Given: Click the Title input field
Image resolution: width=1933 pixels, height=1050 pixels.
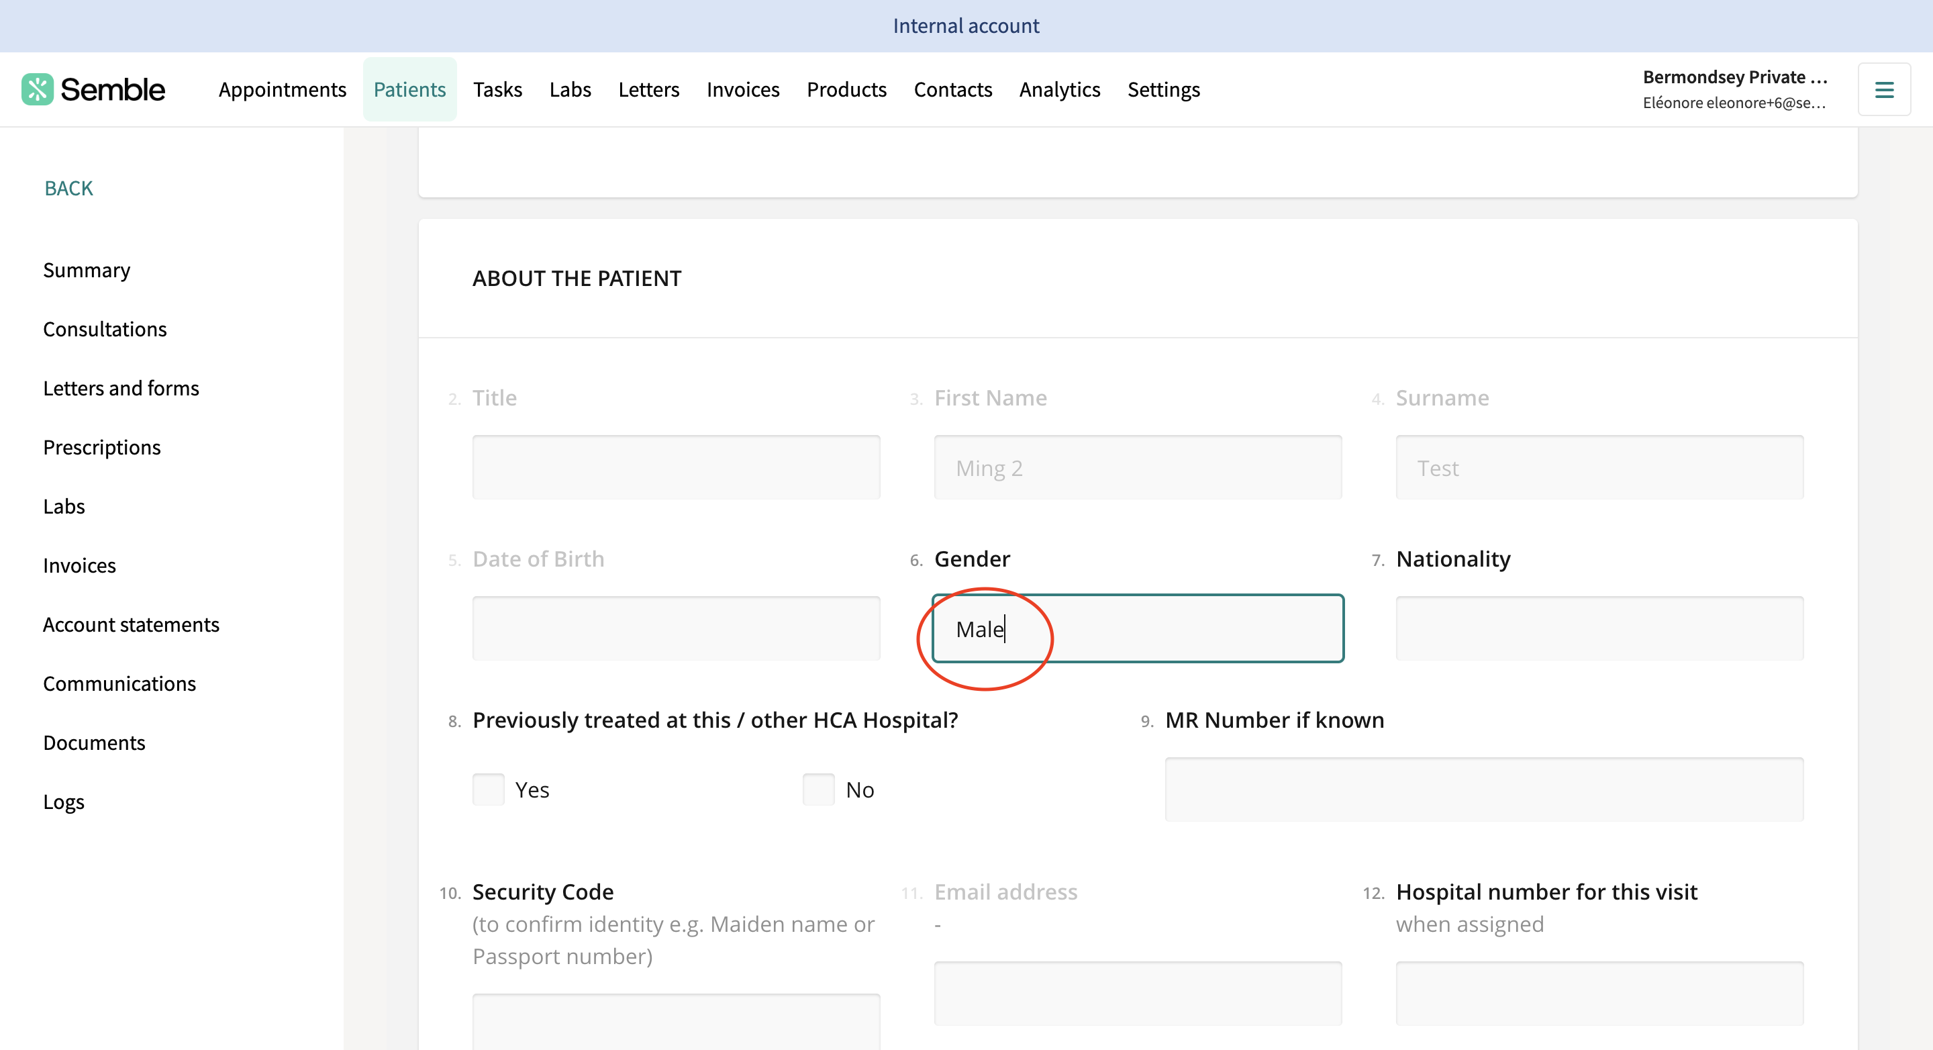Looking at the screenshot, I should (x=676, y=467).
